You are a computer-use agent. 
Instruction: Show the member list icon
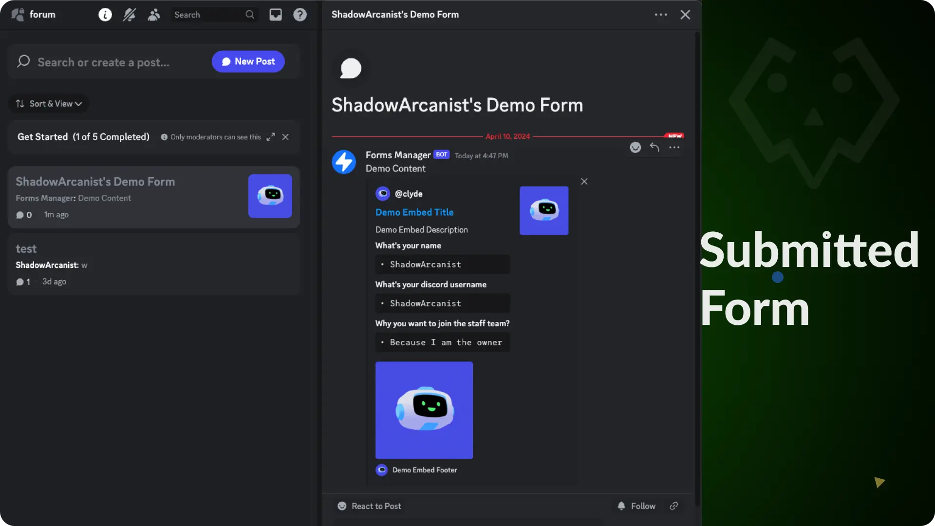[154, 15]
